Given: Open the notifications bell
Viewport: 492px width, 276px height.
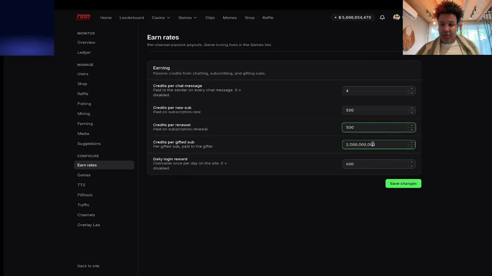Looking at the screenshot, I should coord(382,17).
